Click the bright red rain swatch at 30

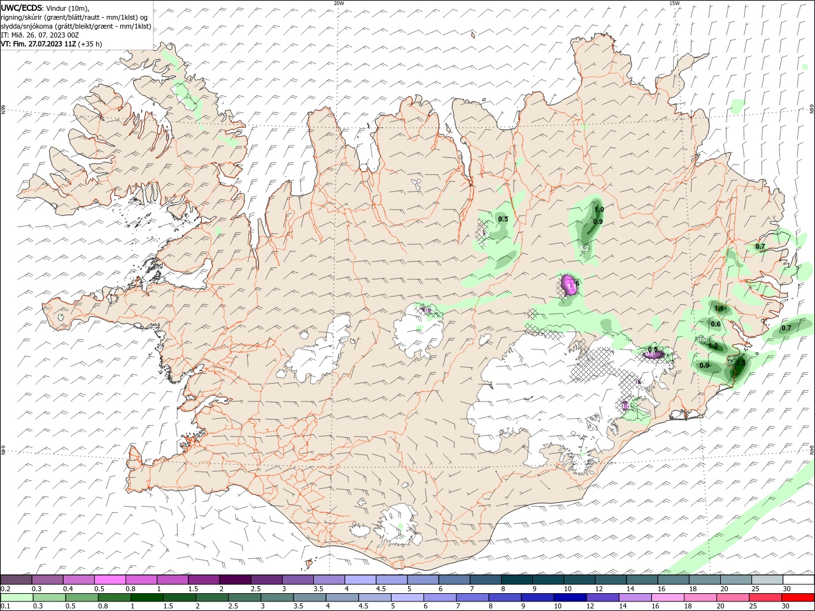tap(797, 597)
